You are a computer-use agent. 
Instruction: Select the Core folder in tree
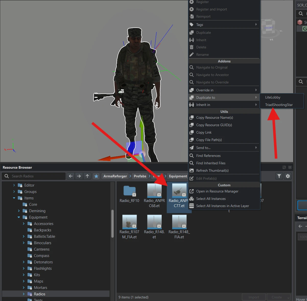33,204
